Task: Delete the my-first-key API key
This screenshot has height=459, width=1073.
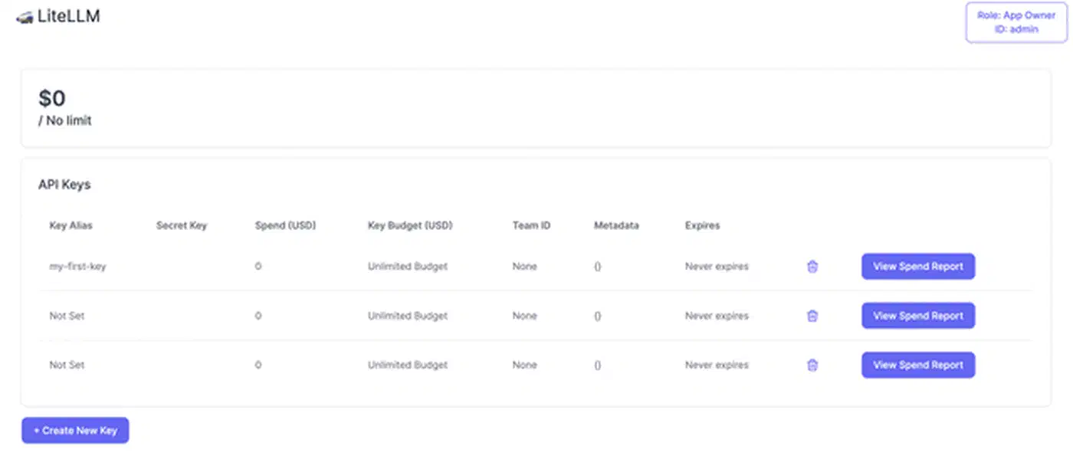Action: (812, 267)
